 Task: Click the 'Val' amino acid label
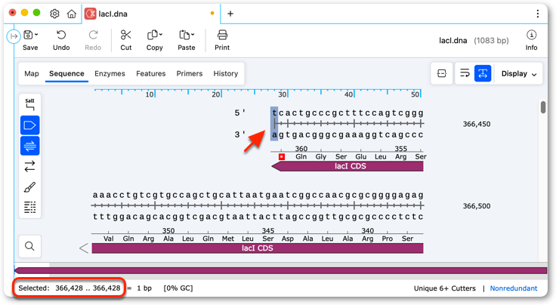[x=109, y=239]
